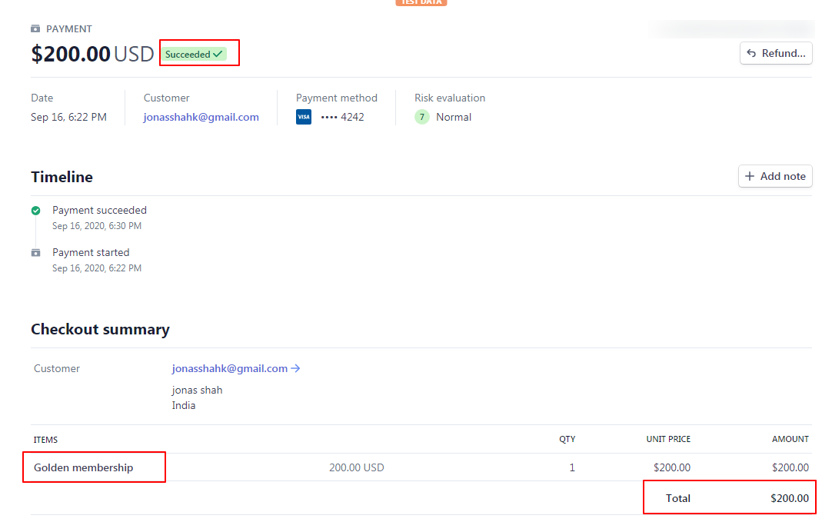
Task: Click the QTY column header
Action: tap(567, 439)
